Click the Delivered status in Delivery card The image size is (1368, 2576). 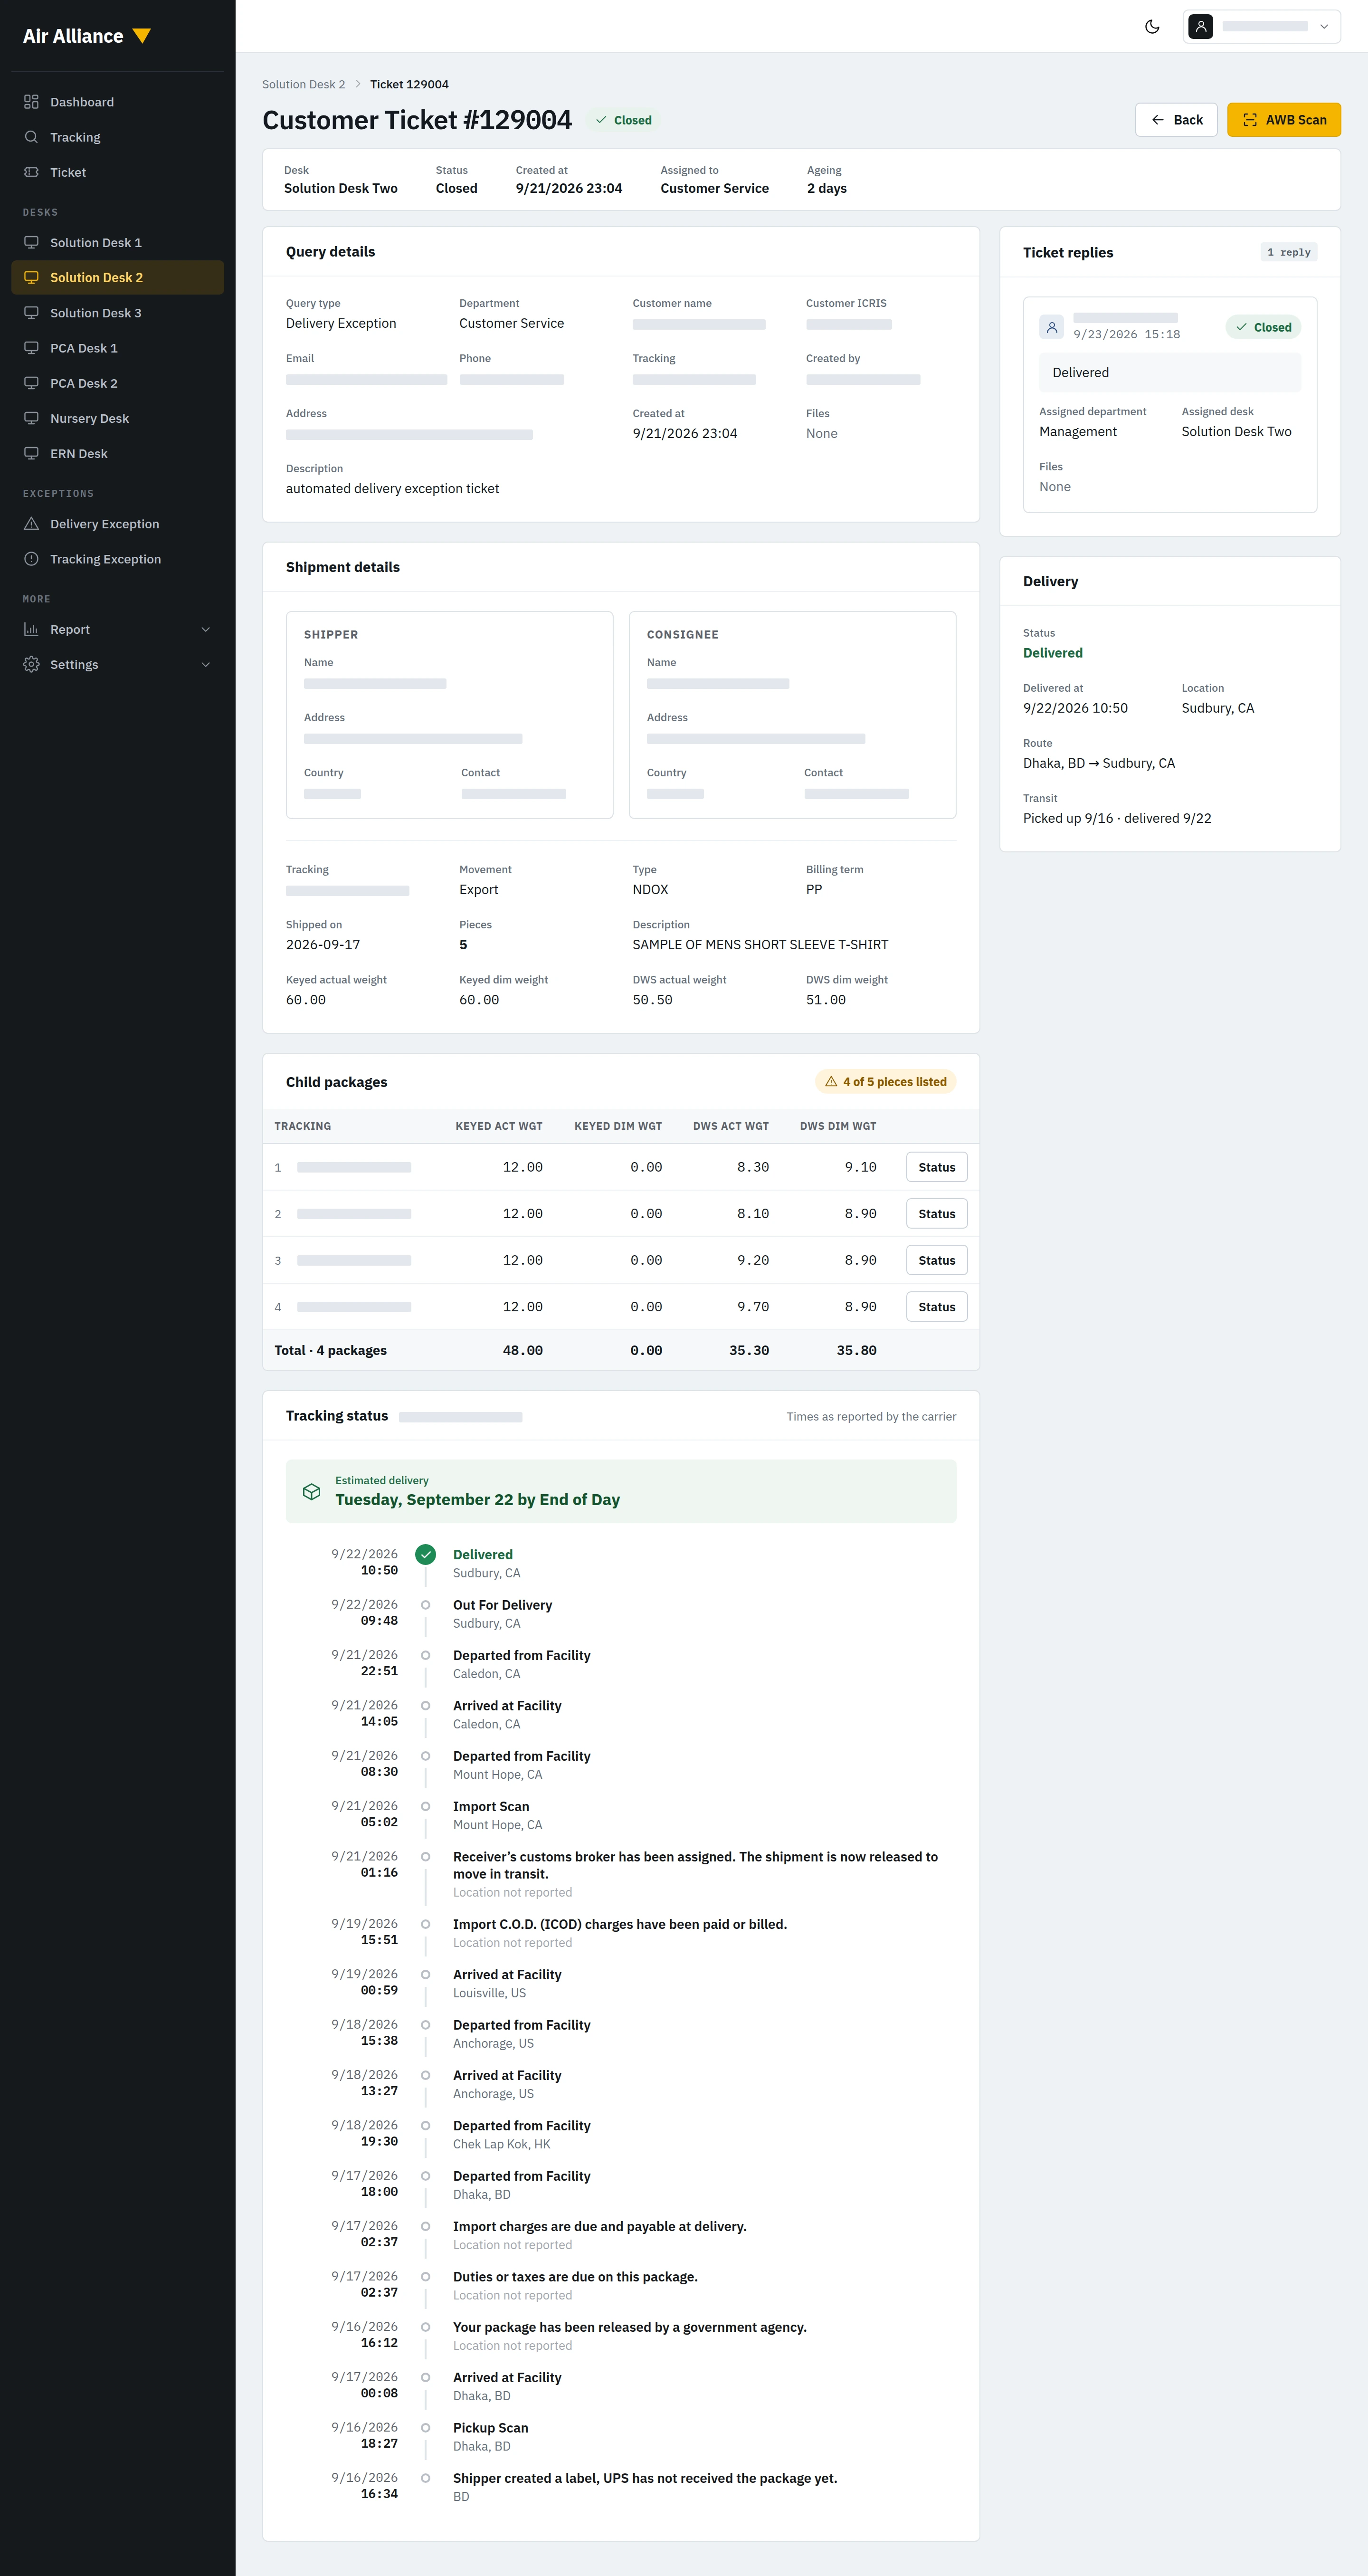(x=1052, y=653)
